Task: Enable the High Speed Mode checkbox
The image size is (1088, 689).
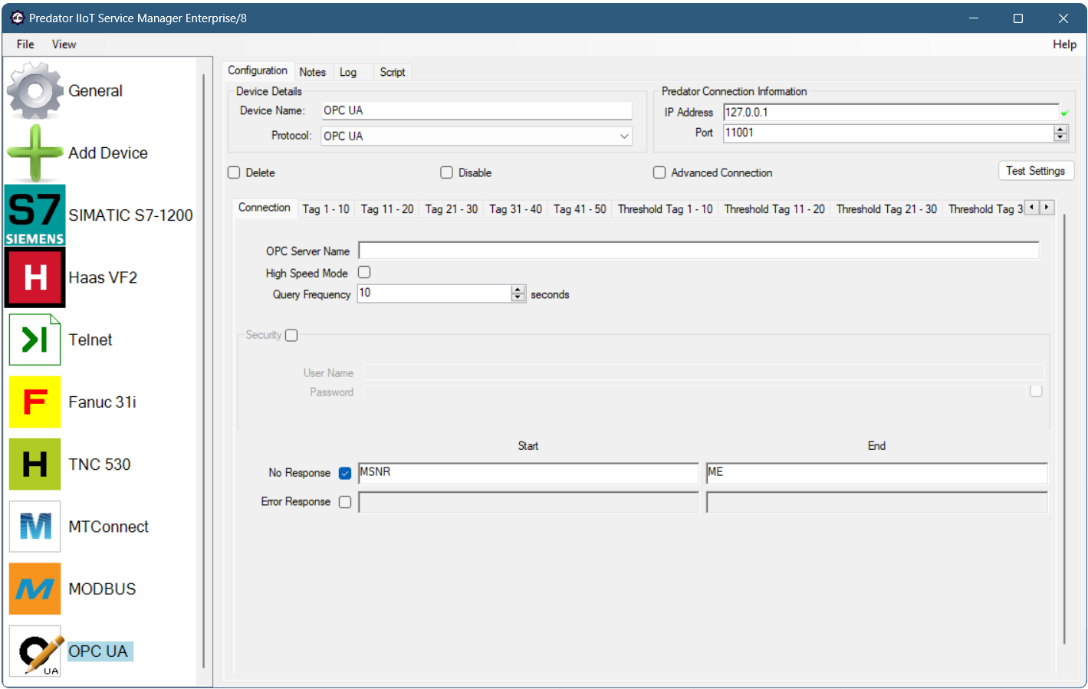Action: [363, 272]
